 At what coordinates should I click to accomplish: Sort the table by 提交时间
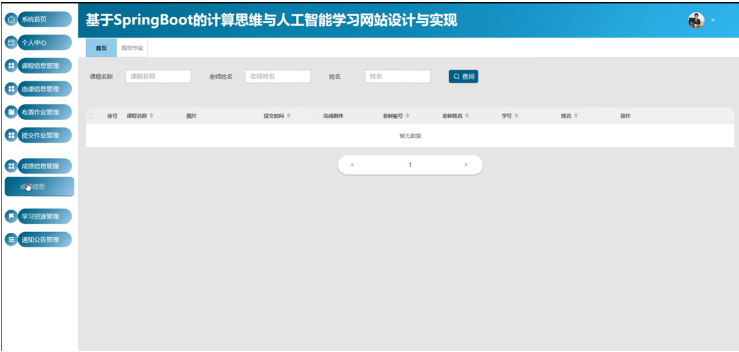(288, 116)
